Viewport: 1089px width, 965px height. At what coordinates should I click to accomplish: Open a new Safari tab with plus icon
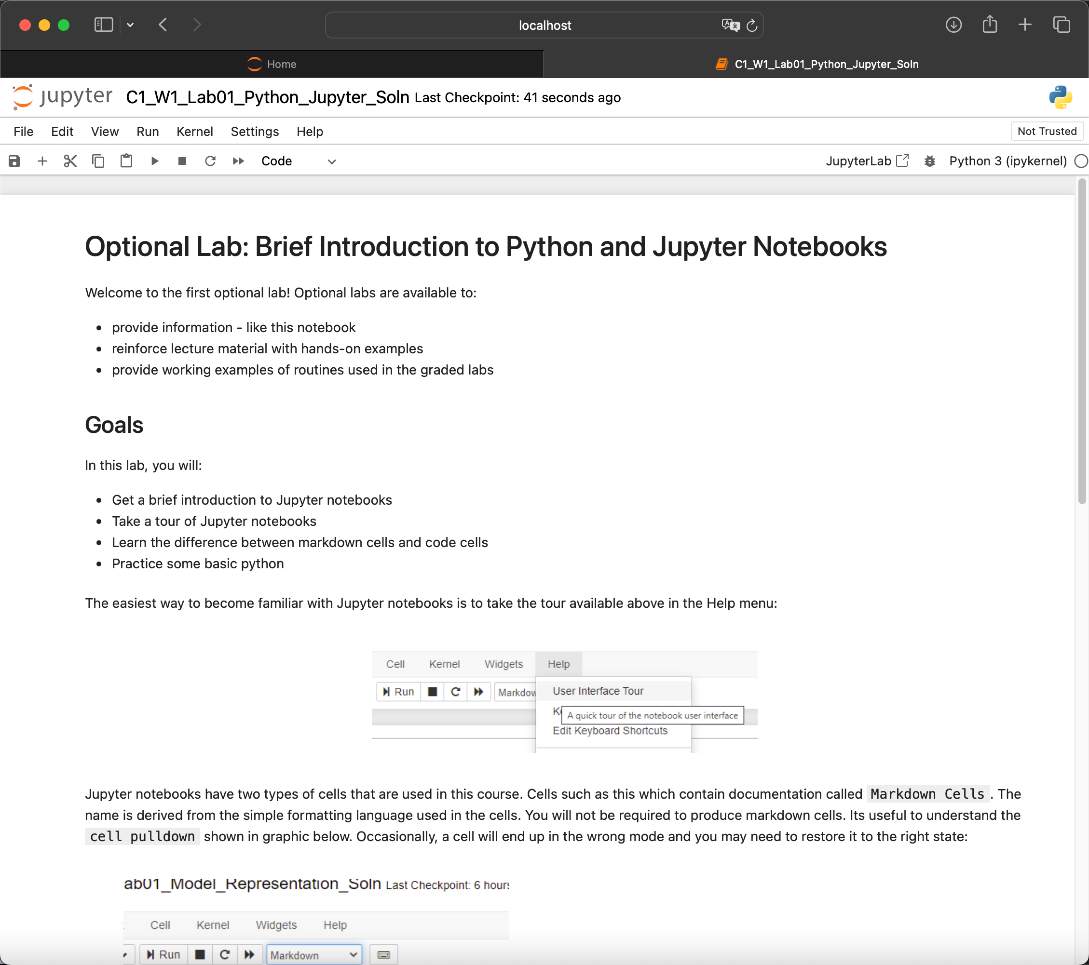[1025, 25]
